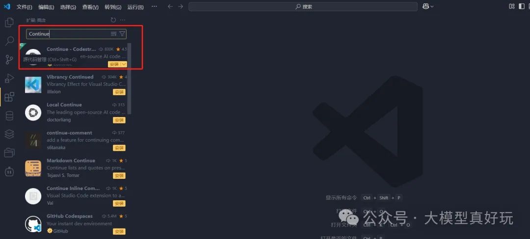Select the Continue - Codestr... extension title

point(71,49)
